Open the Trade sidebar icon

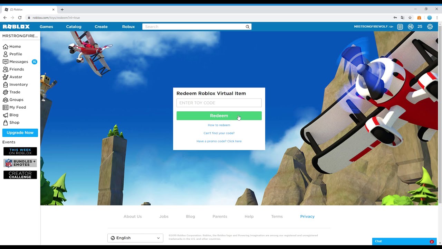coord(5,92)
